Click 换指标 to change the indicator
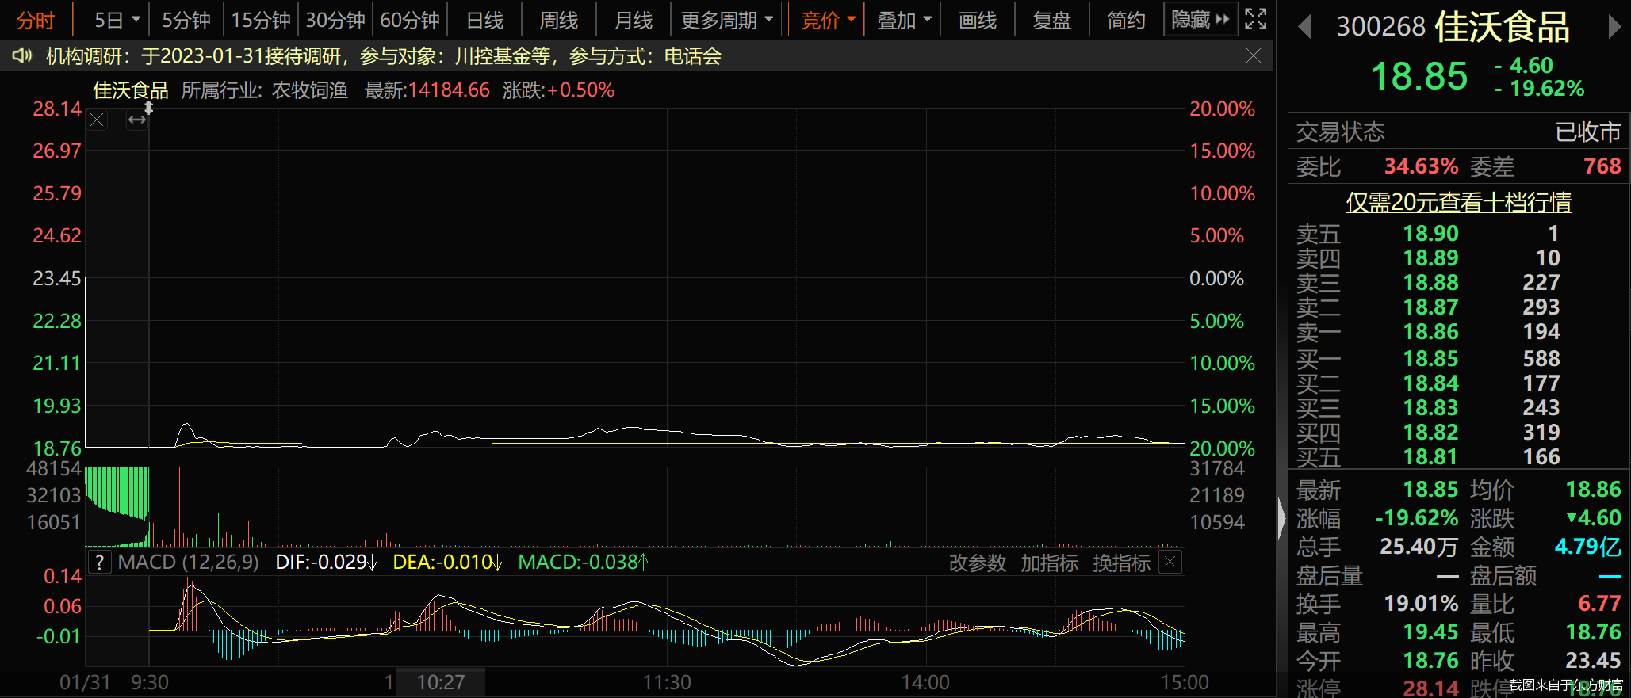The height and width of the screenshot is (698, 1631). (1121, 563)
